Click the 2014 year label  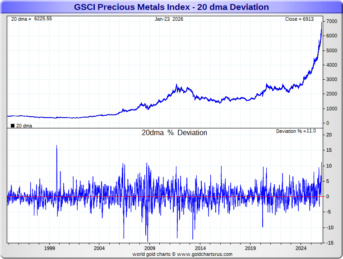200,248
